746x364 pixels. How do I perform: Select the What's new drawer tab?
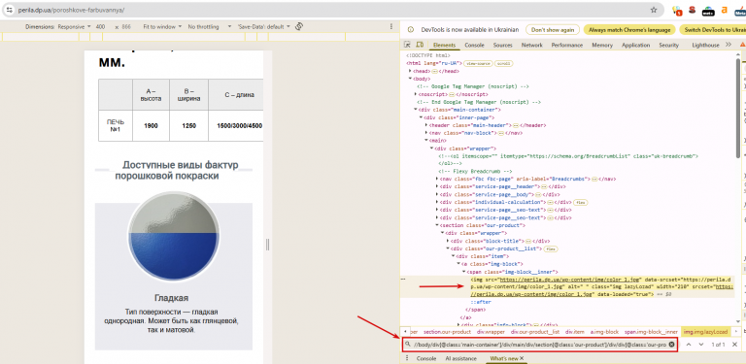[x=503, y=358]
